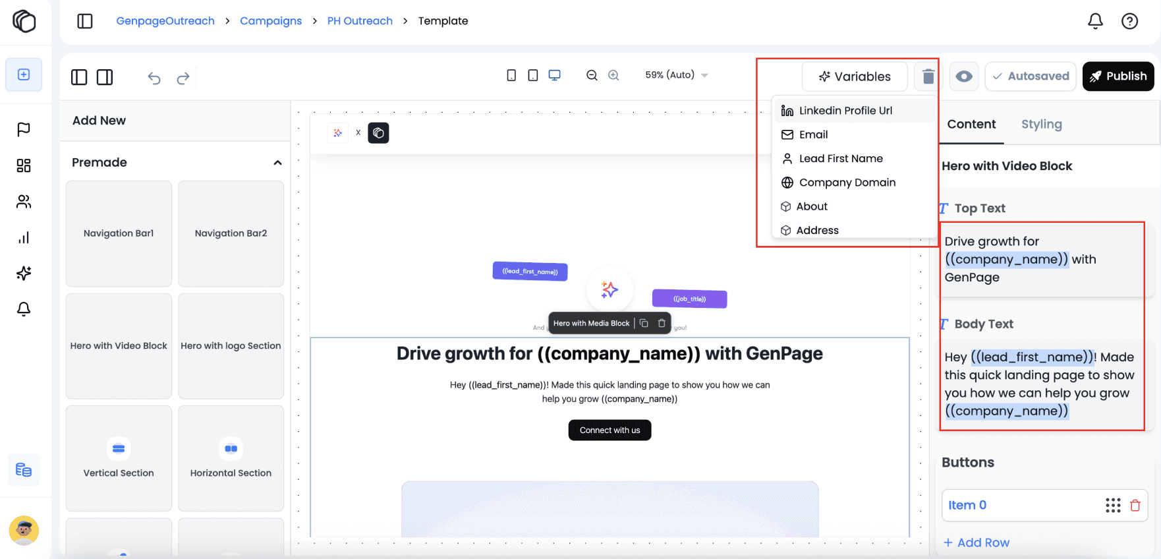This screenshot has width=1161, height=559.
Task: Toggle the eye preview button
Action: click(964, 76)
